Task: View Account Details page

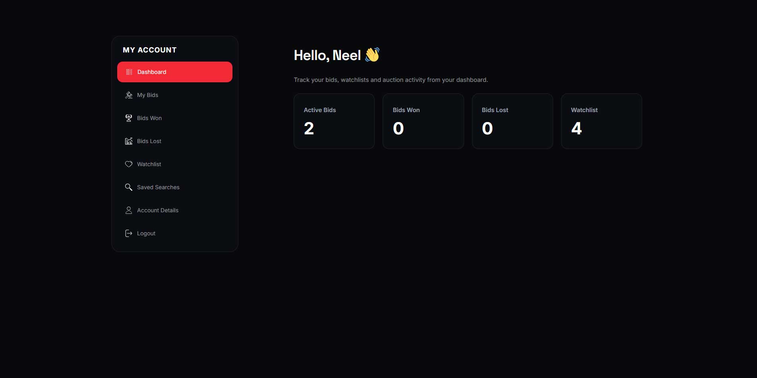Action: (x=175, y=210)
